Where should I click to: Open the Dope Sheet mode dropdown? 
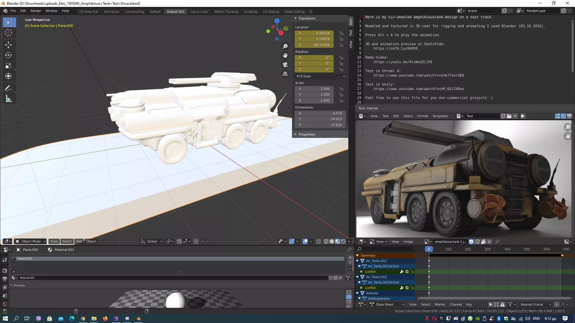(387, 304)
